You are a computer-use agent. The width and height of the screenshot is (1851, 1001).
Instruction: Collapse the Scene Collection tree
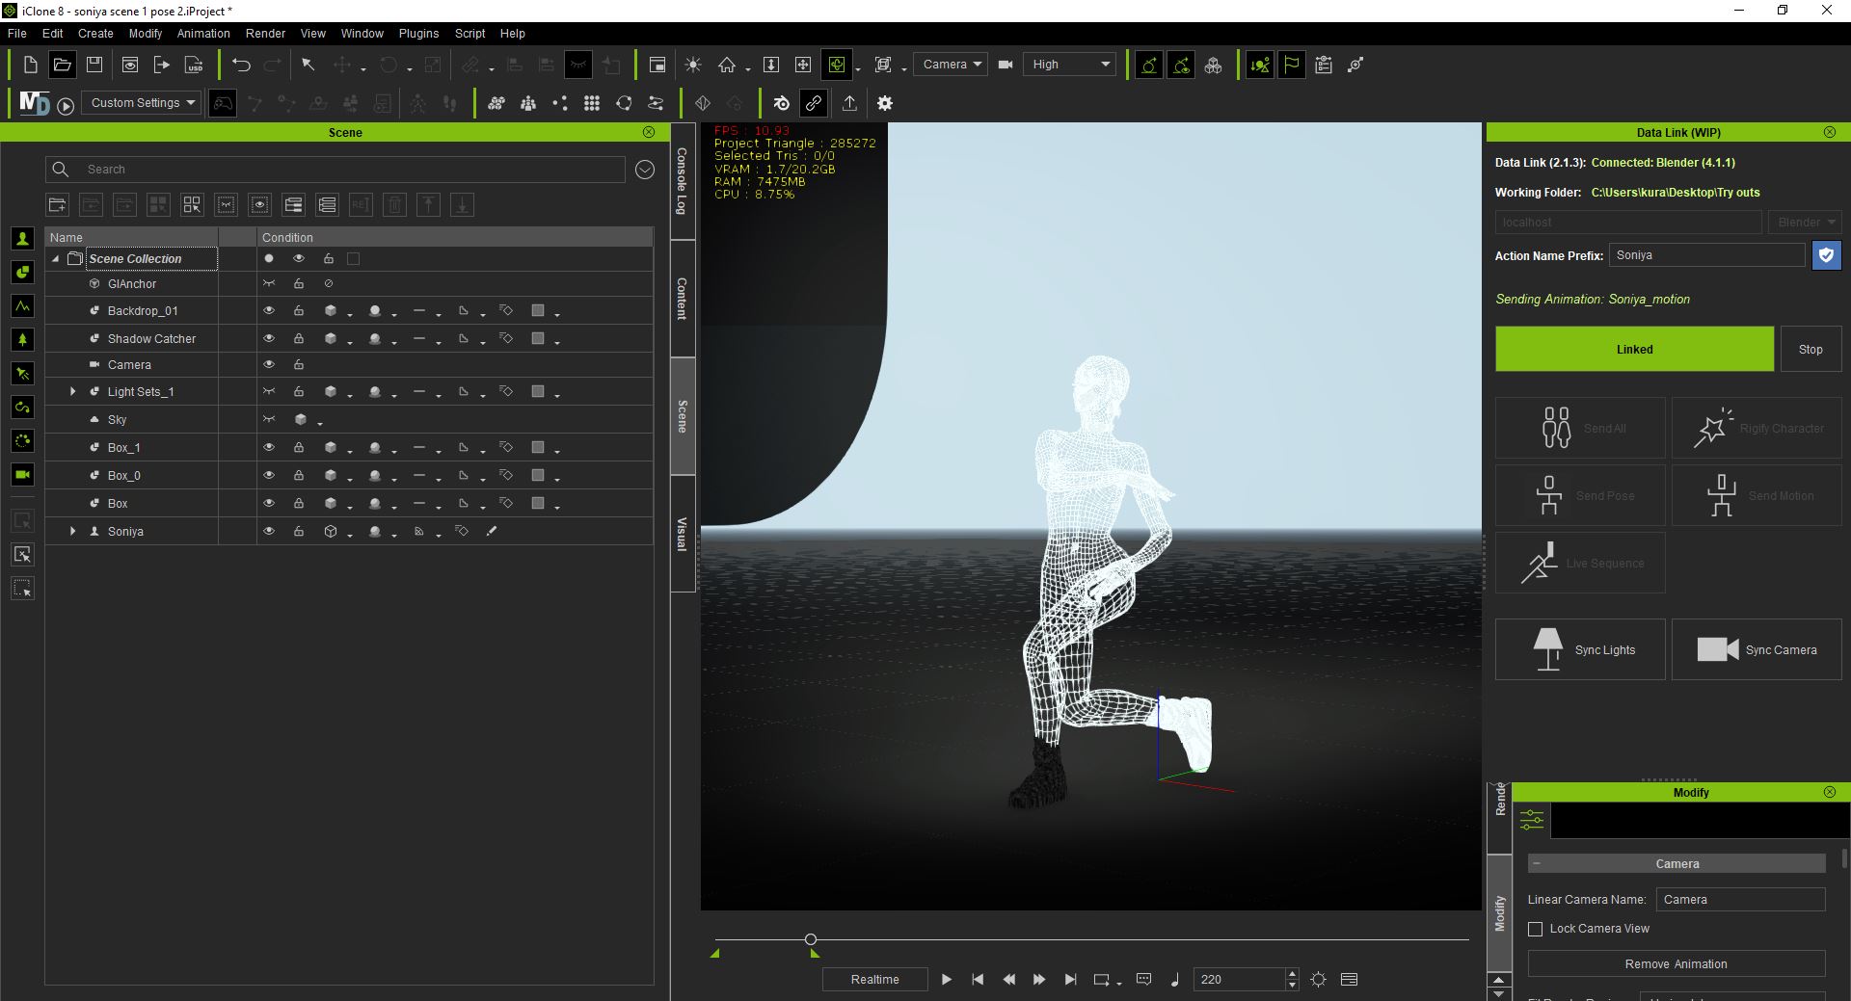tap(55, 258)
